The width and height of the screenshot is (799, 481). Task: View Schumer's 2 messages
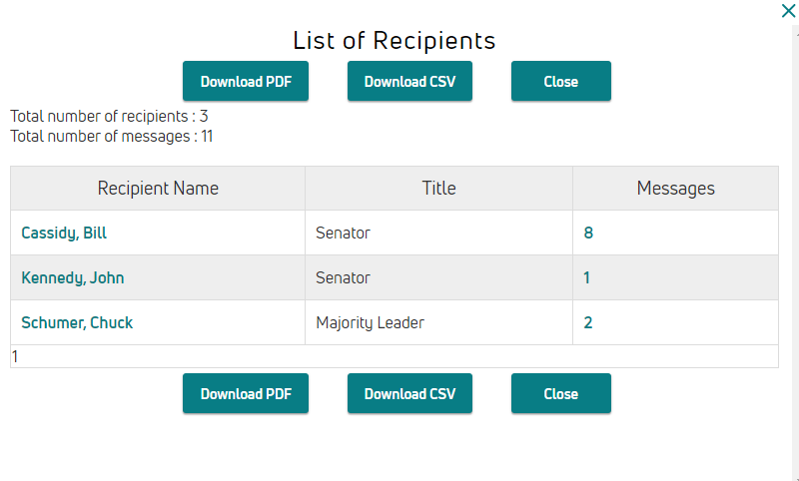[x=587, y=322]
